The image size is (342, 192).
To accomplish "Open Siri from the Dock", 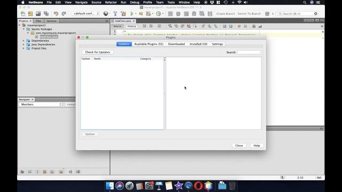I will [120, 186].
